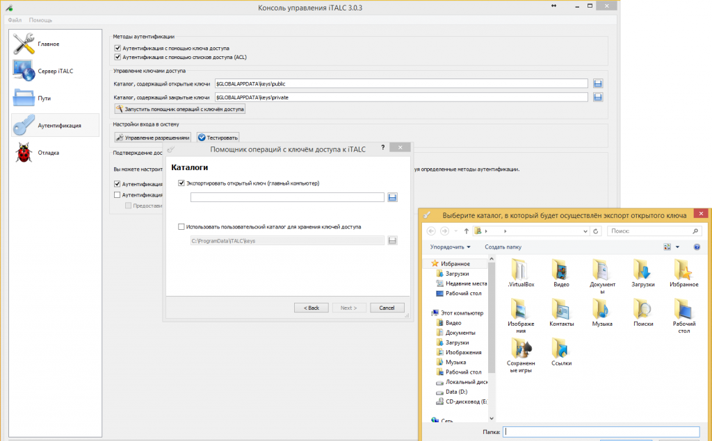Image resolution: width=712 pixels, height=441 pixels.
Task: Select the Избранное folder in the file pane
Action: pyautogui.click(x=684, y=273)
